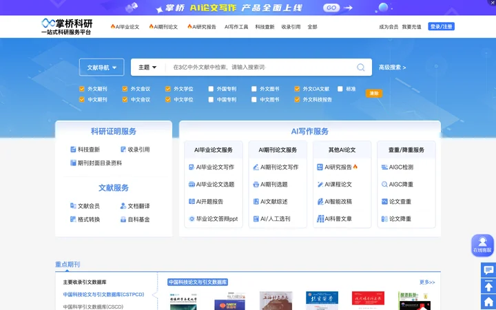
Task: Select 中国科技论文与引文数据库(CSTPCD) in list
Action: 103,295
